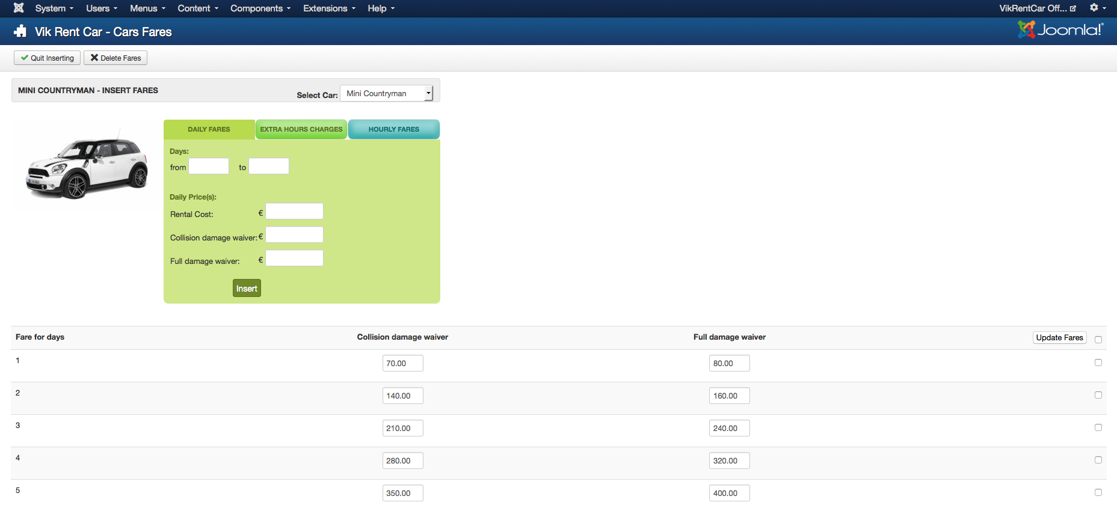The width and height of the screenshot is (1117, 508).
Task: Click the Delete Fares button
Action: pyautogui.click(x=115, y=58)
